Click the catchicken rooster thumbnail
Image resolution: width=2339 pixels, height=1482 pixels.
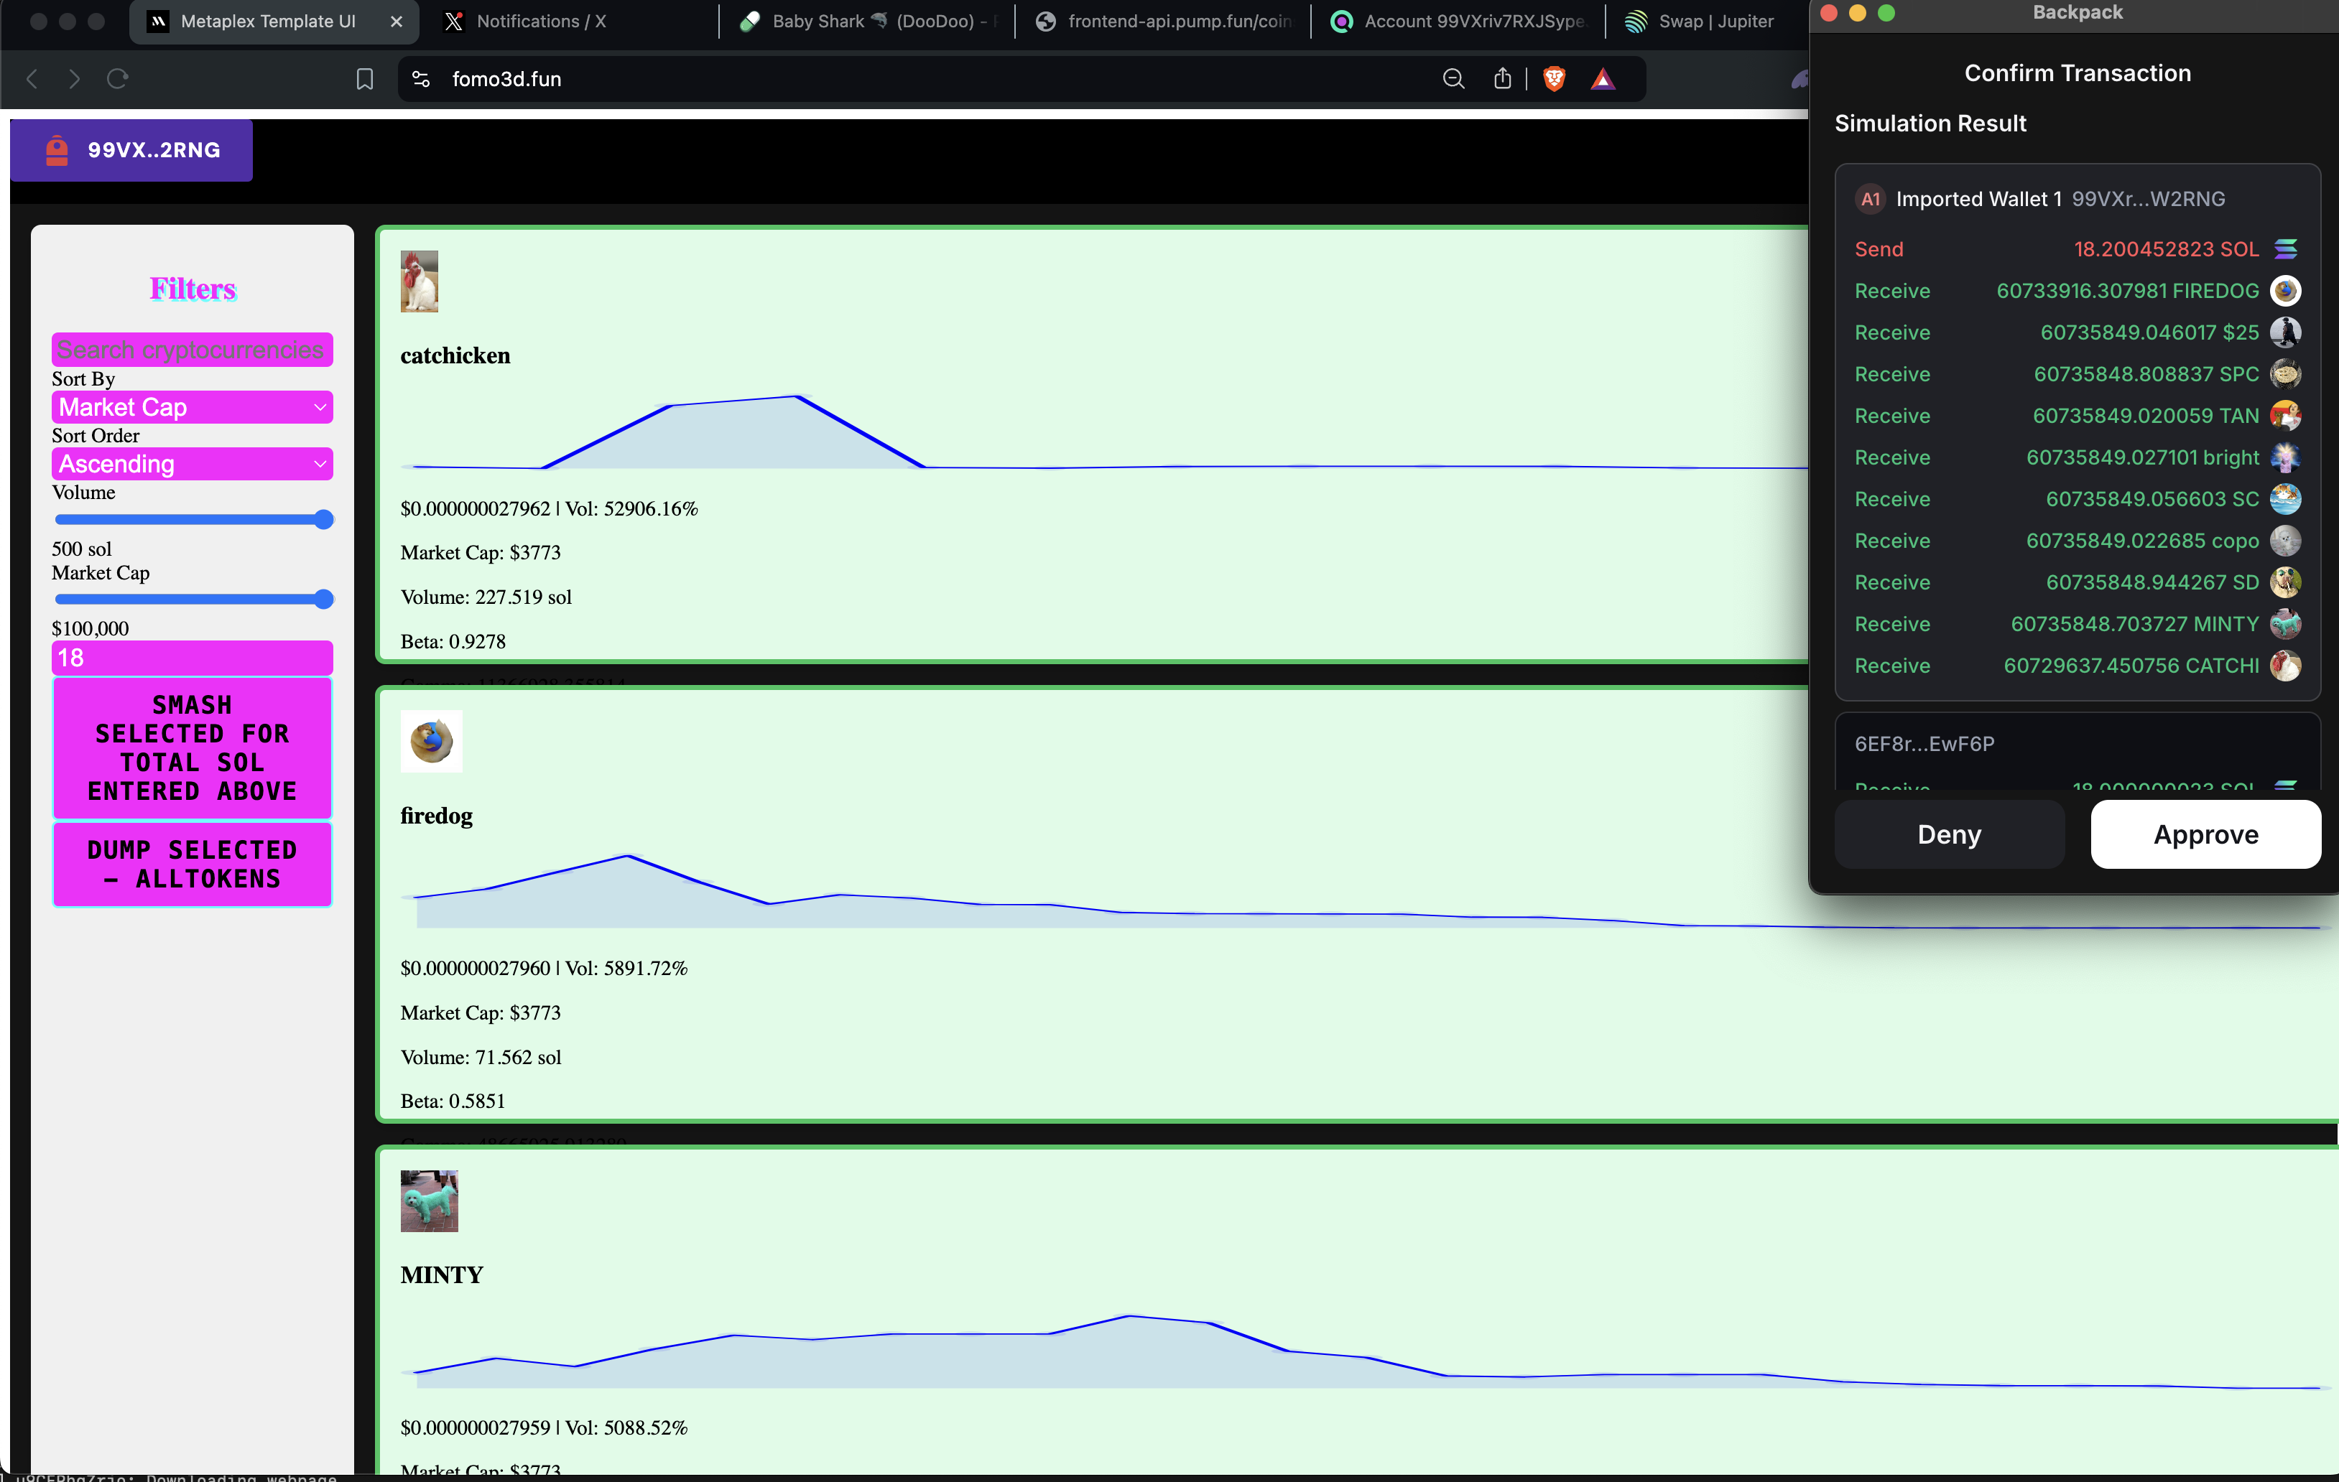420,281
